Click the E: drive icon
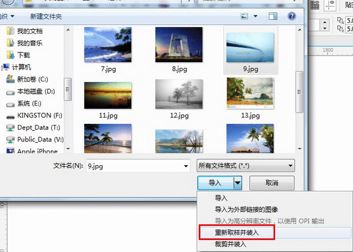 (x=10, y=105)
